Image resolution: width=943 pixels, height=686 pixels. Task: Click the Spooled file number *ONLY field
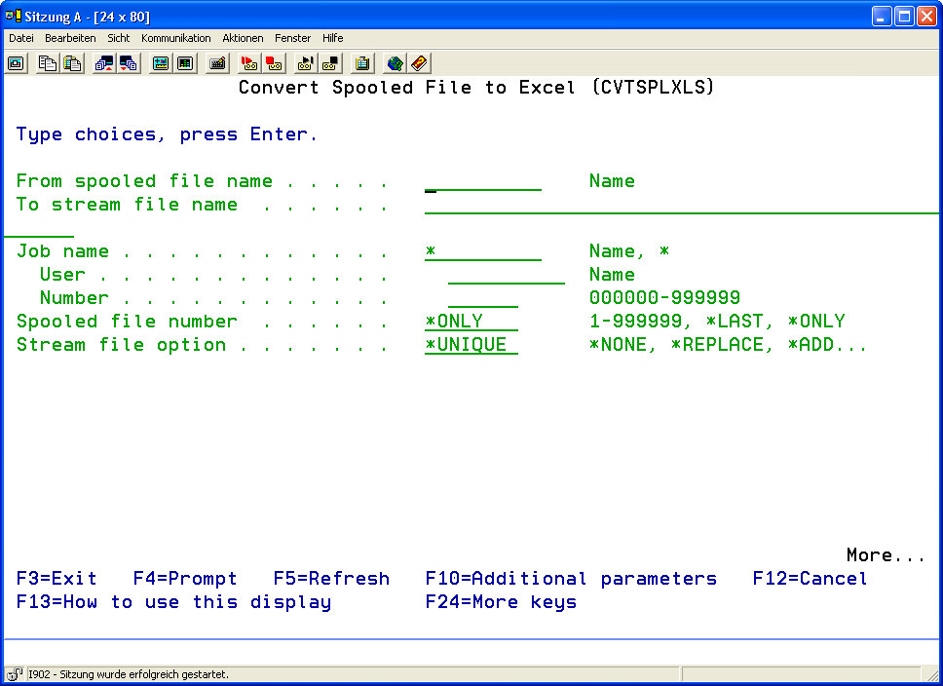(x=471, y=322)
